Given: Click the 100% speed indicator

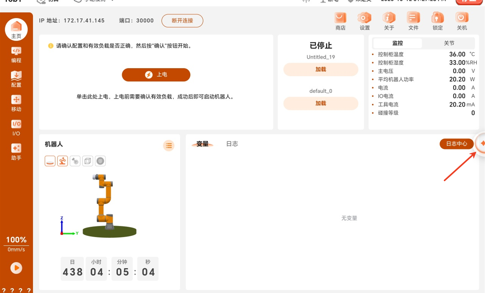Looking at the screenshot, I should click(x=16, y=240).
